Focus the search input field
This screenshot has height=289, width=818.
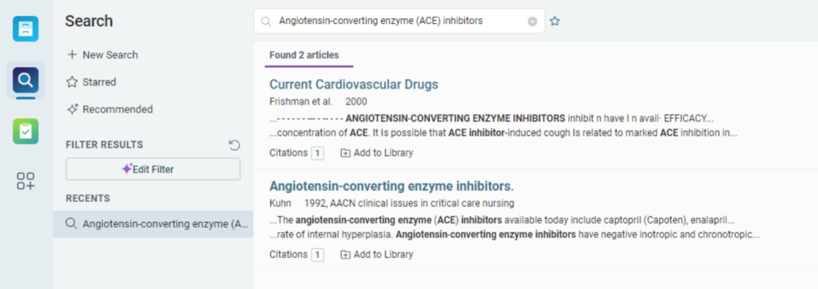pos(399,22)
